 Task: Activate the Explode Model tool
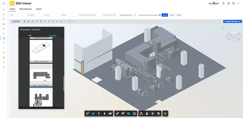pos(134,113)
